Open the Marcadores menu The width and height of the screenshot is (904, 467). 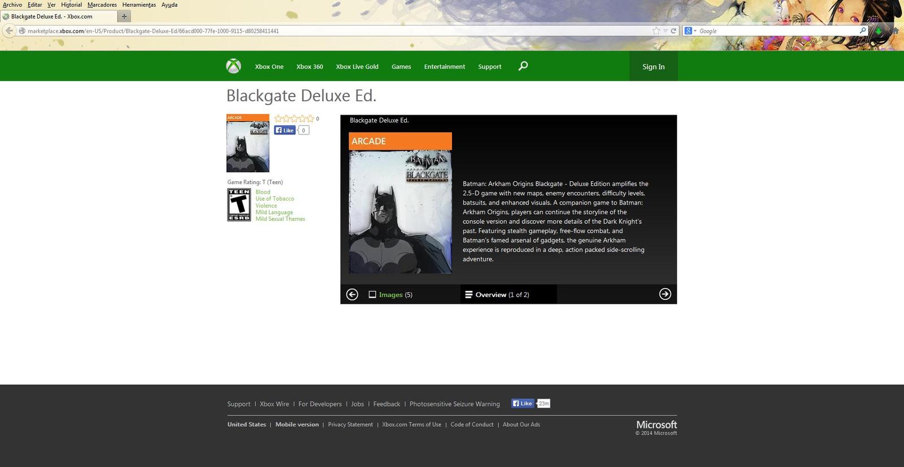[102, 5]
